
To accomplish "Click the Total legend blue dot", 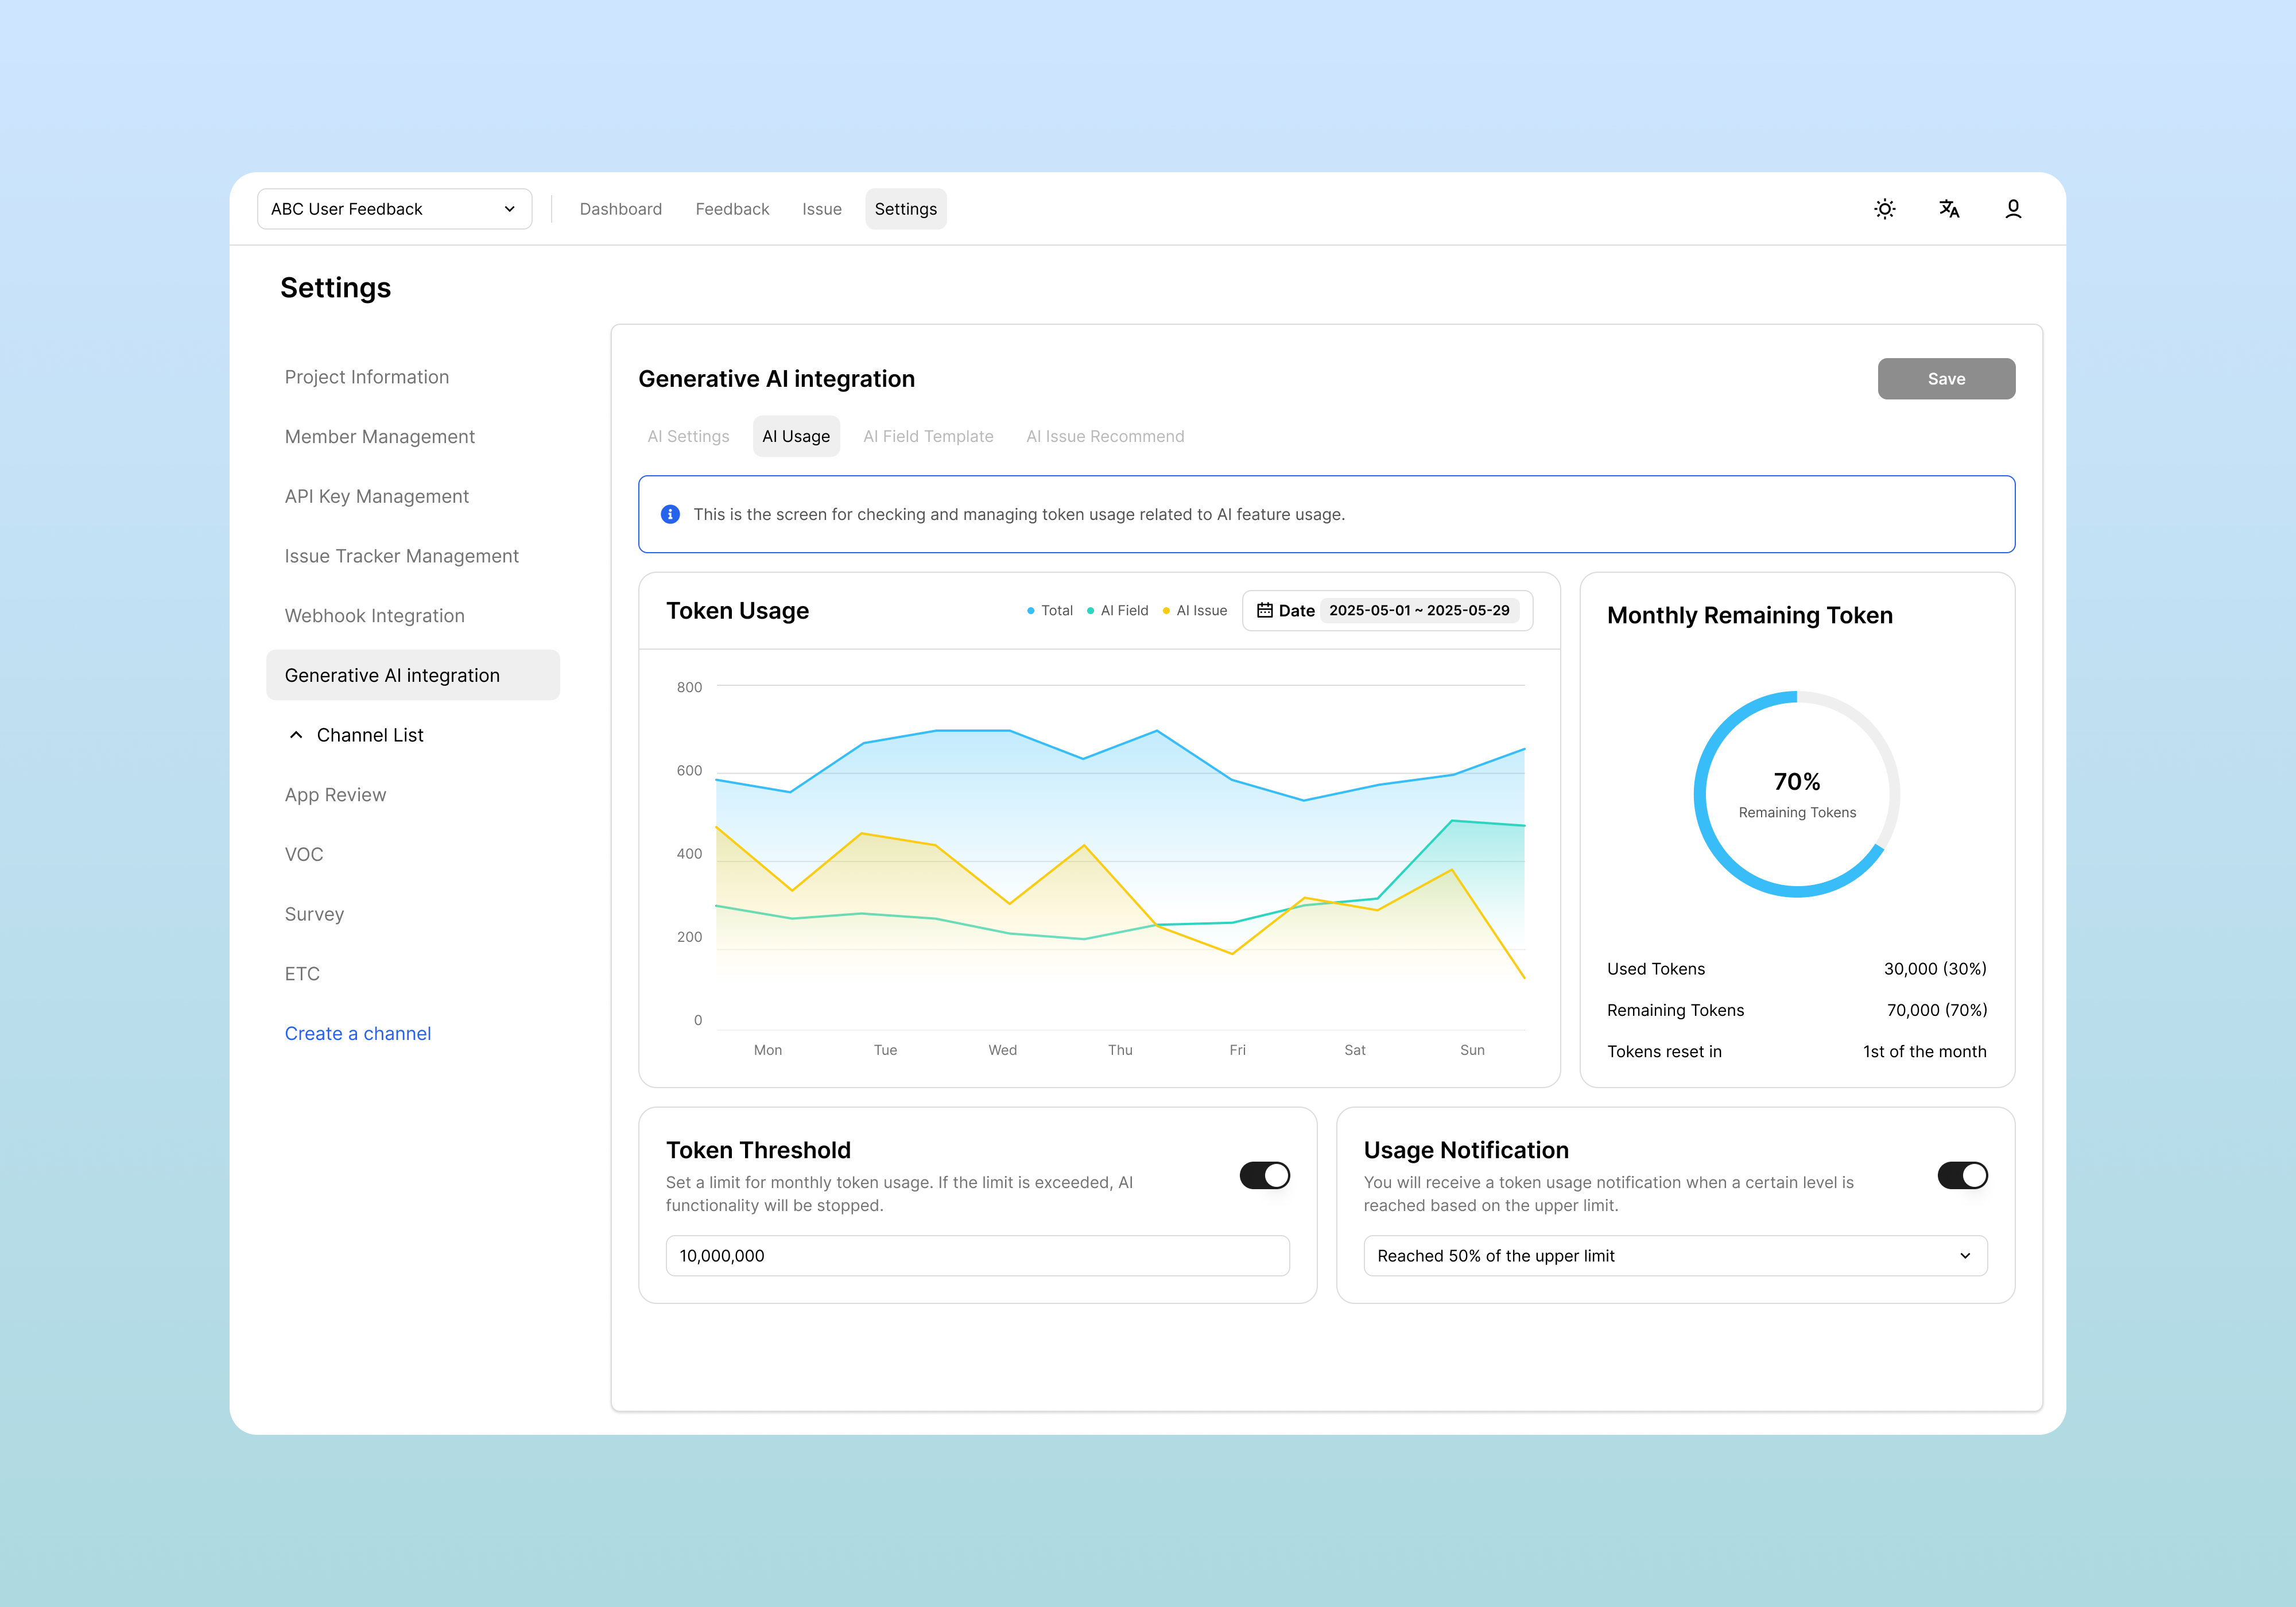I will tap(1030, 611).
